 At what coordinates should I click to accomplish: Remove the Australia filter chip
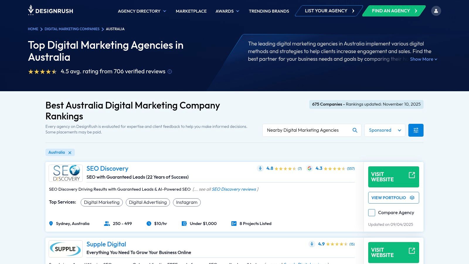[x=70, y=152]
